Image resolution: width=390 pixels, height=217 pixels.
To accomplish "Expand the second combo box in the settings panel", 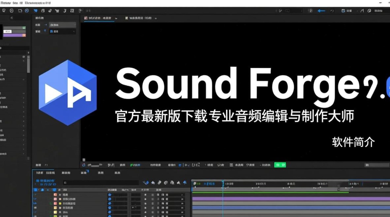I will click(62, 31).
